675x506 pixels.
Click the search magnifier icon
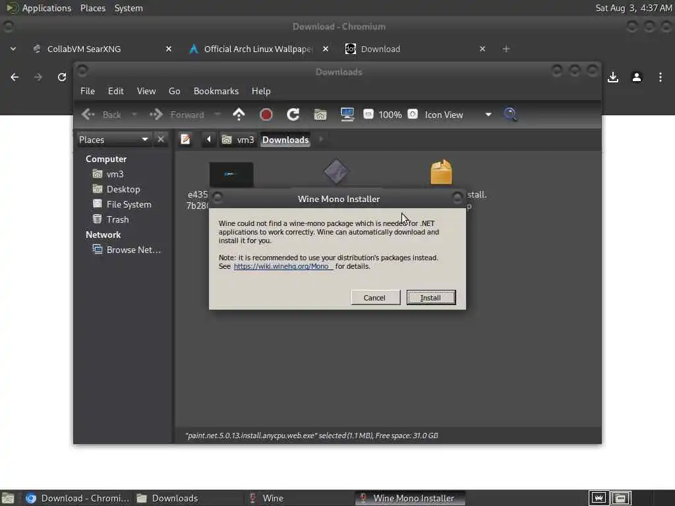(511, 115)
